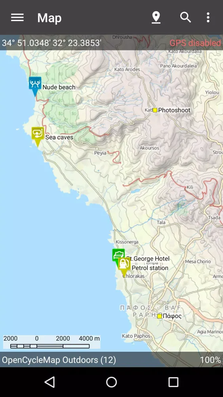Open the OpenCycleMap Outdoors map source selector
The height and width of the screenshot is (397, 223).
[x=59, y=360]
